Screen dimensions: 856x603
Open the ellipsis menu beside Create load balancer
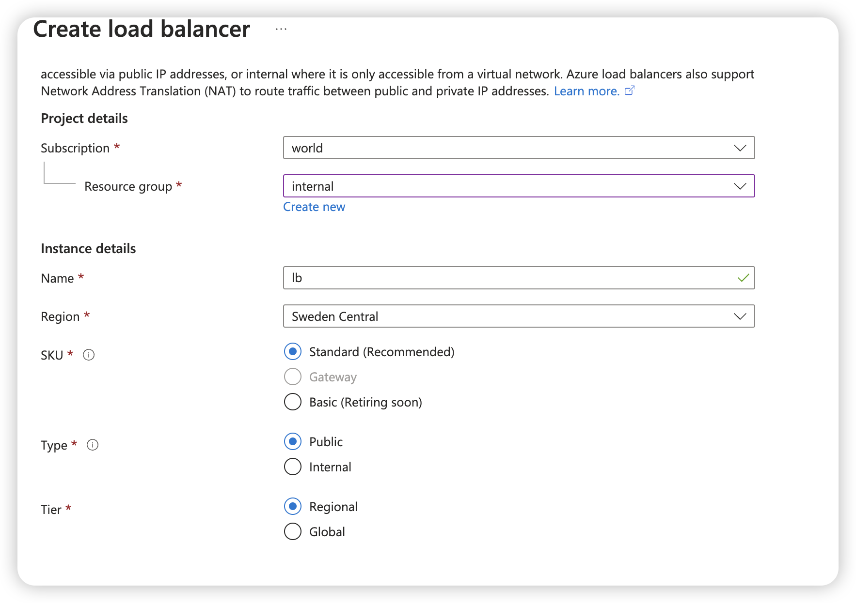tap(281, 30)
